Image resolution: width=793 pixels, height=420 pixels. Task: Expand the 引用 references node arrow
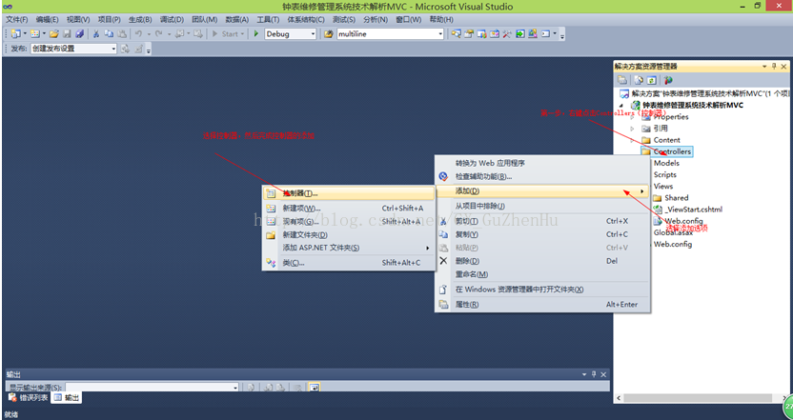click(x=632, y=129)
